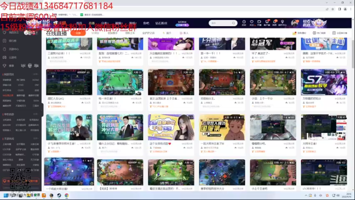
Task: Open Chrome from the Windows taskbar
Action: click(67, 196)
